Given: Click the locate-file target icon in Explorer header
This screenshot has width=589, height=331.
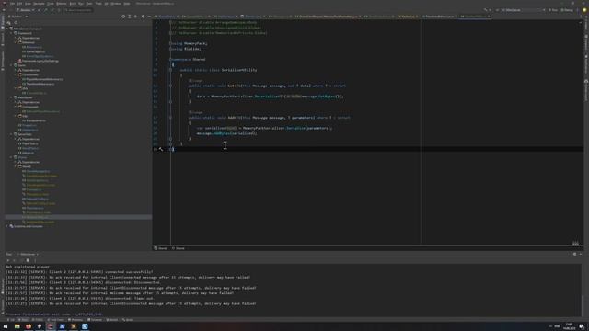Looking at the screenshot, I should click(123, 17).
